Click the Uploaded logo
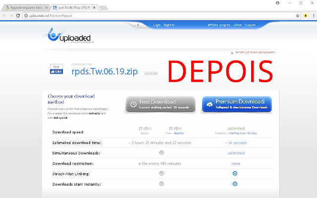Screen dimensions: 317x198 [69, 36]
